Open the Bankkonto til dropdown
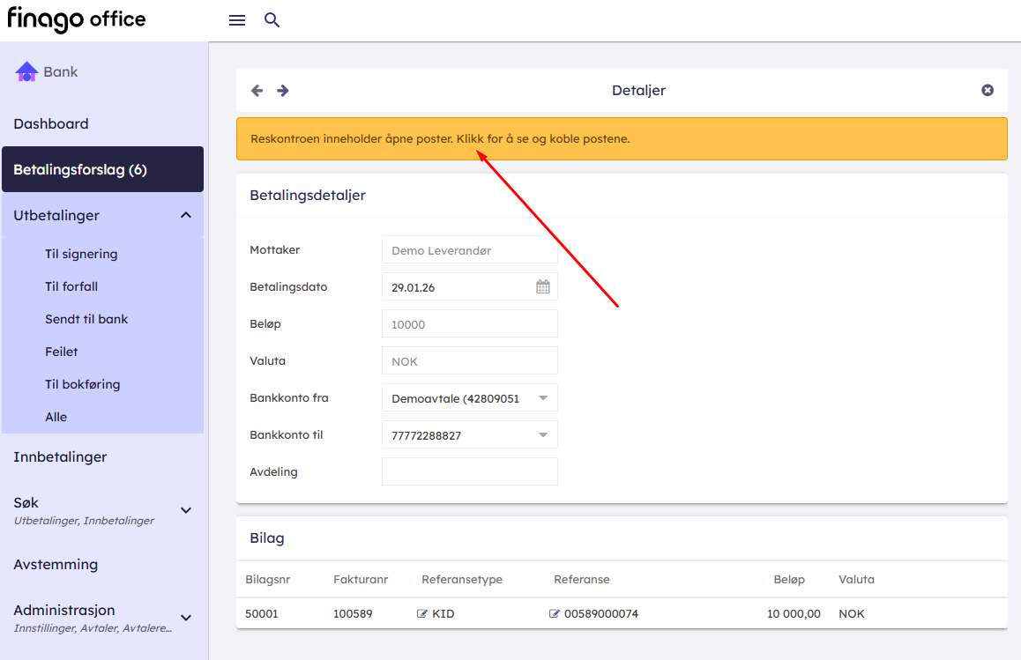This screenshot has width=1021, height=660. (x=543, y=435)
